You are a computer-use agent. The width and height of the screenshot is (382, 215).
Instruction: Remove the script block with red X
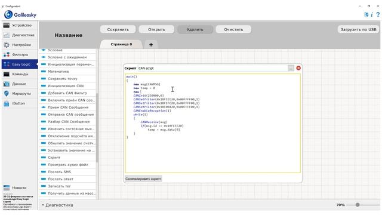(298, 68)
